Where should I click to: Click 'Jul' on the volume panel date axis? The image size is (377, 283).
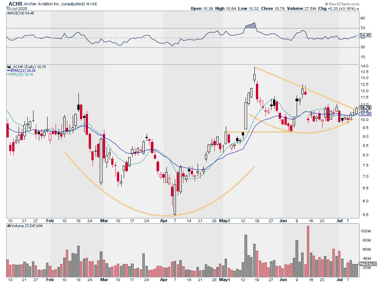tap(340, 280)
